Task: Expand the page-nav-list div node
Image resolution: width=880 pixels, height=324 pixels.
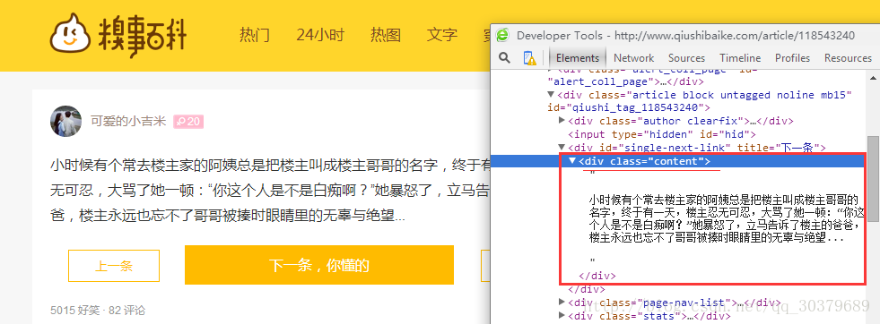Action: 562,303
